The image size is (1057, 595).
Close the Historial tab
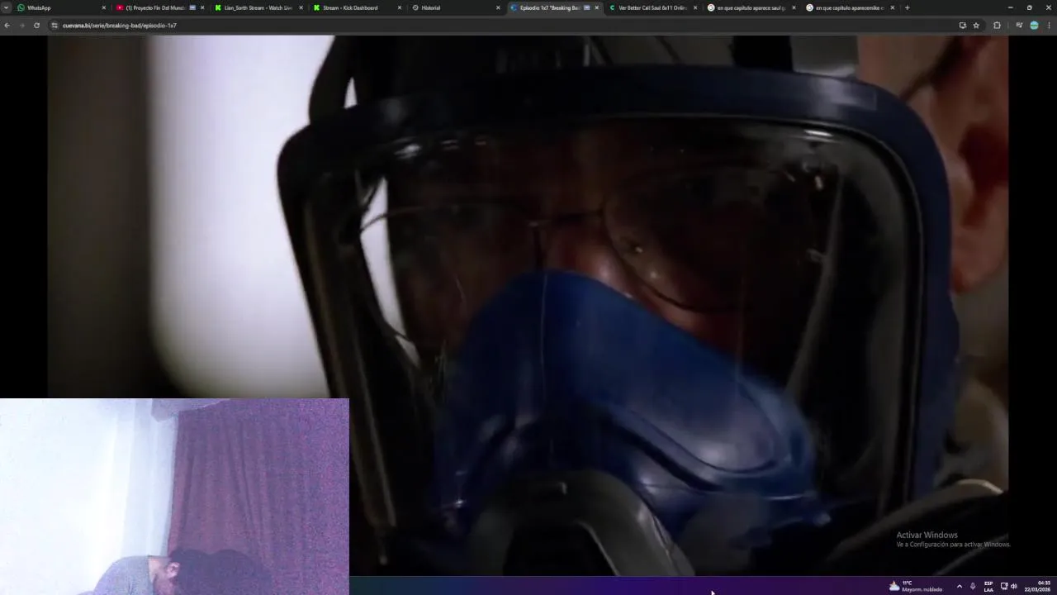click(498, 7)
